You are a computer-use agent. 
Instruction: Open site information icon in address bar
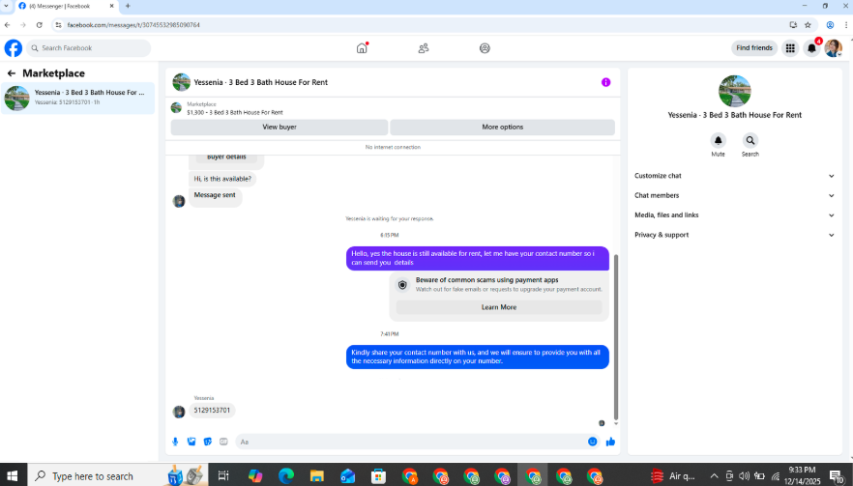59,25
